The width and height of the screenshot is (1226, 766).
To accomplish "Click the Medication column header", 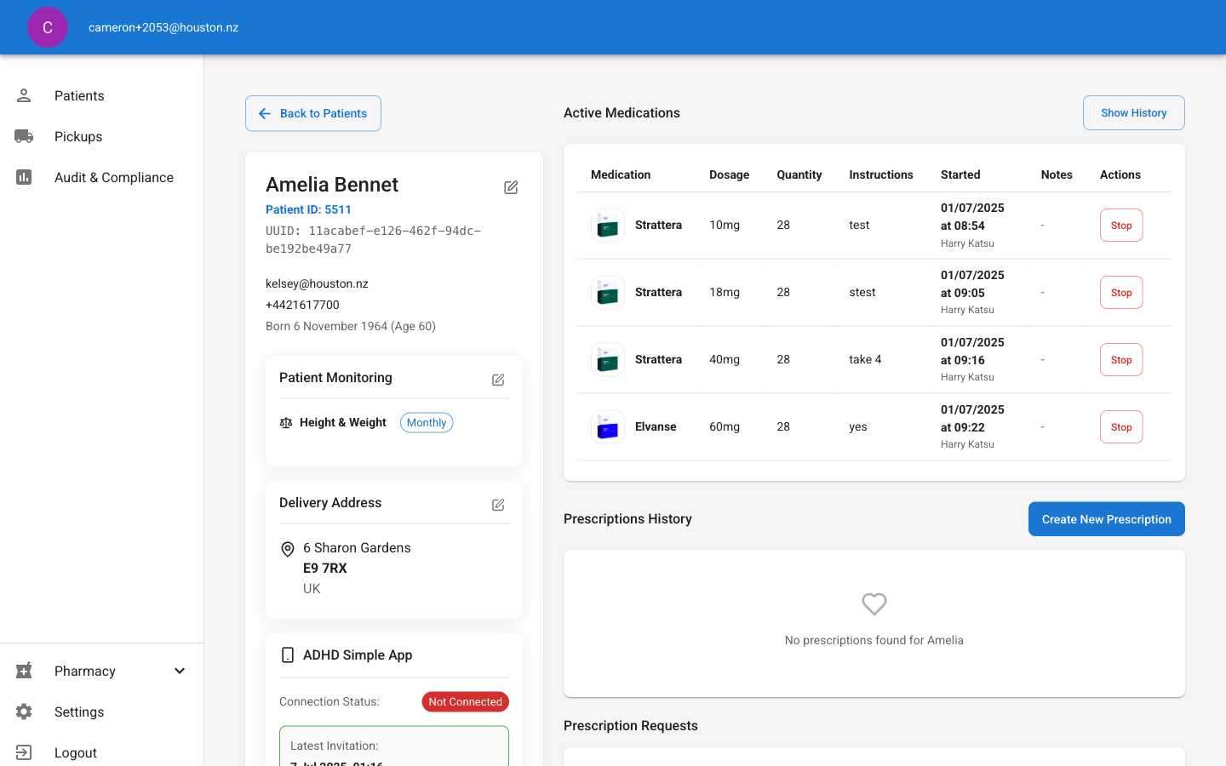I will [x=621, y=174].
